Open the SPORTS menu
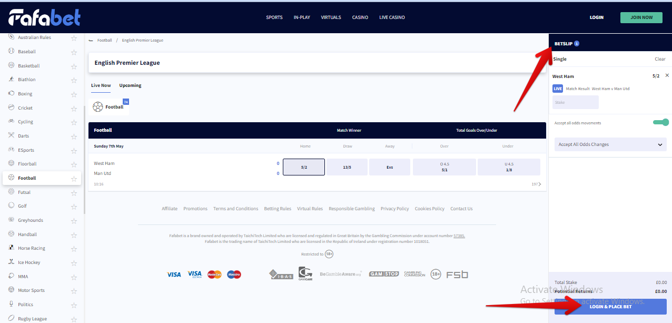The image size is (672, 323). pyautogui.click(x=274, y=17)
